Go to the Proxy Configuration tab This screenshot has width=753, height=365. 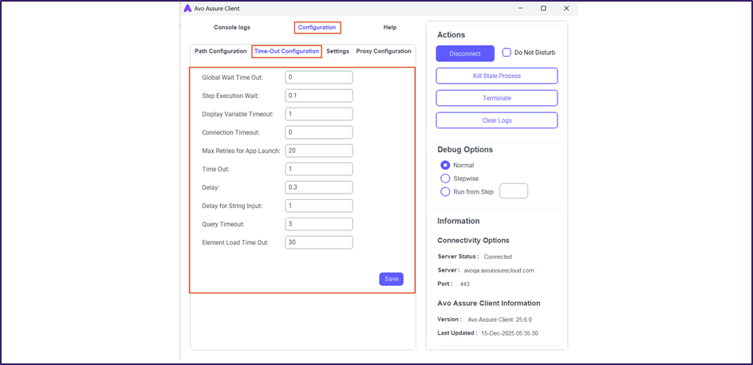pyautogui.click(x=383, y=52)
